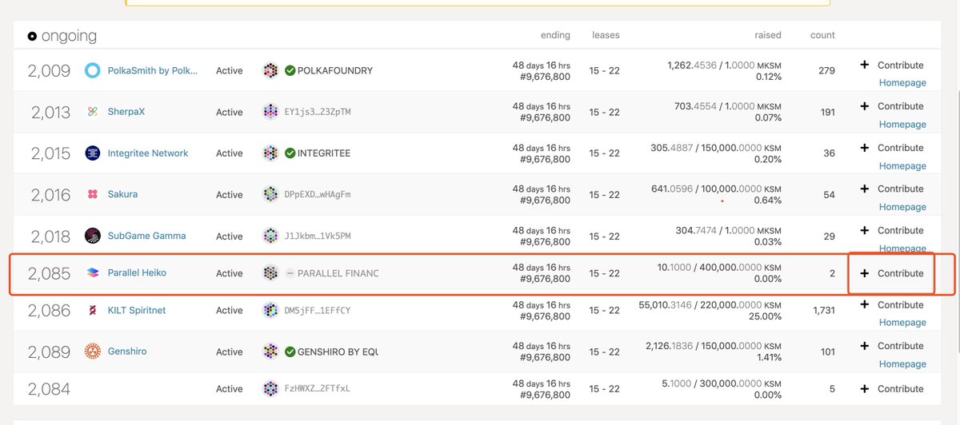This screenshot has height=425, width=960.
Task: Click the Genshiro logo icon
Action: [x=93, y=352]
